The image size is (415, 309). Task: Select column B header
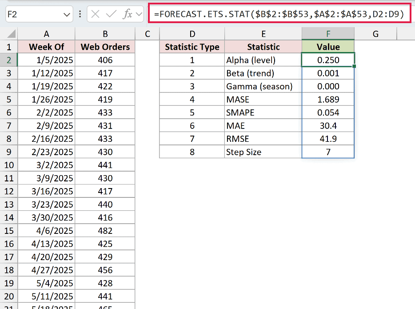(105, 34)
